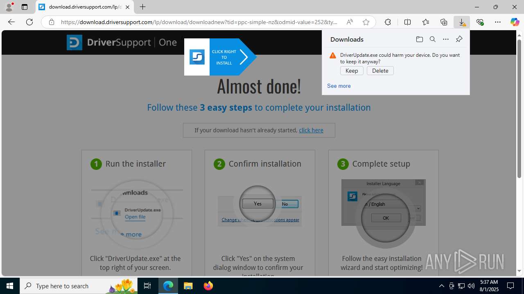Viewport: 524px width, 294px height.
Task: Open the clock and date
Action: (488, 286)
